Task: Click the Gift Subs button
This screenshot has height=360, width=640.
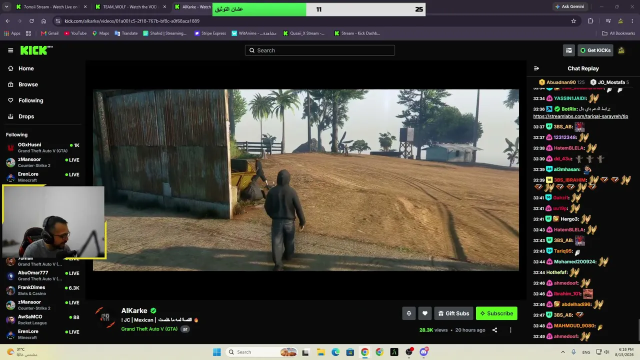Action: tap(453, 313)
